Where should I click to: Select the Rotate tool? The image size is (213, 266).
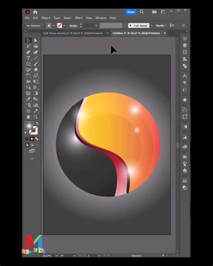28,76
